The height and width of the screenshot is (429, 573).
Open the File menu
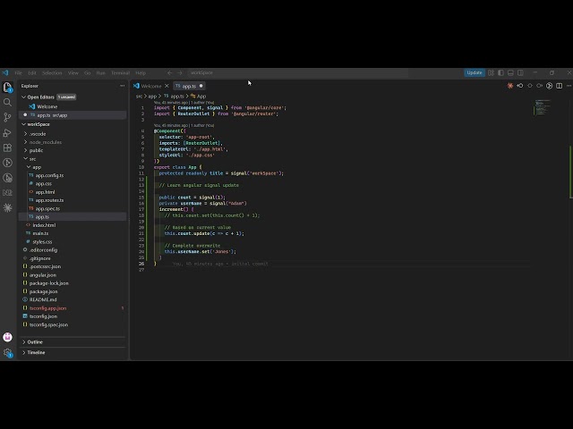[x=18, y=73]
